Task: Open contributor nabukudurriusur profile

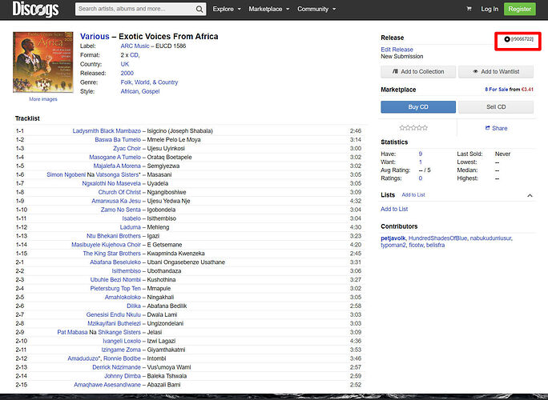Action: coord(490,238)
